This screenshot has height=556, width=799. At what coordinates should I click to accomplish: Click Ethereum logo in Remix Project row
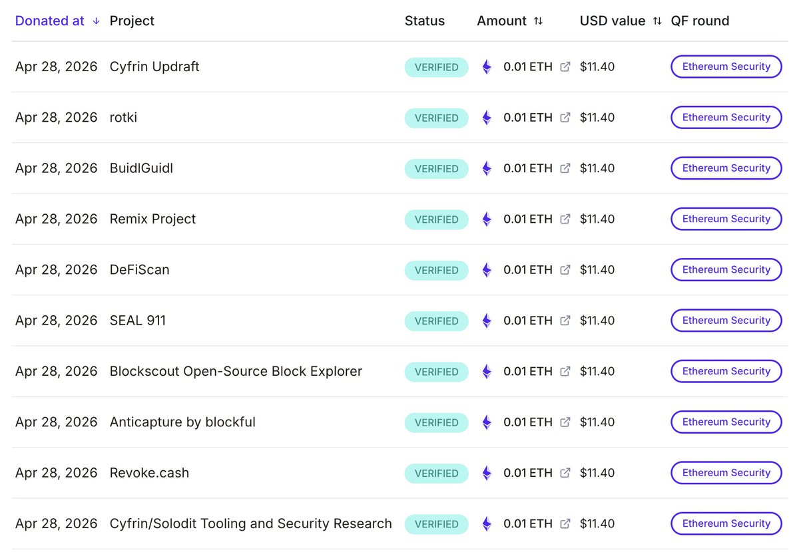pyautogui.click(x=487, y=219)
